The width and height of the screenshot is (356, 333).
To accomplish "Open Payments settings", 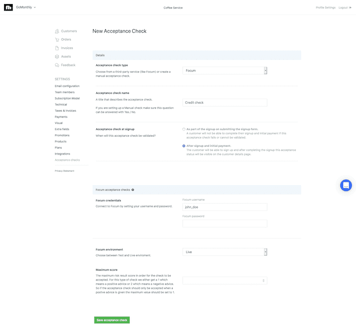I will (61, 116).
